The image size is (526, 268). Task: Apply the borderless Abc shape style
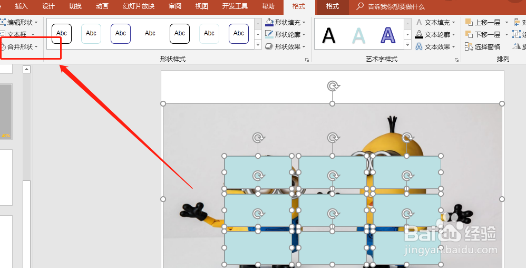[x=150, y=34]
